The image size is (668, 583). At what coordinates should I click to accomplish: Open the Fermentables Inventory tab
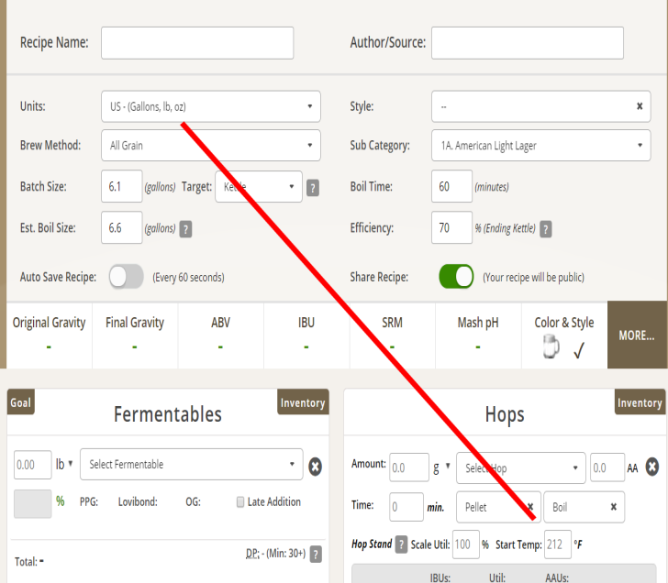pos(302,402)
